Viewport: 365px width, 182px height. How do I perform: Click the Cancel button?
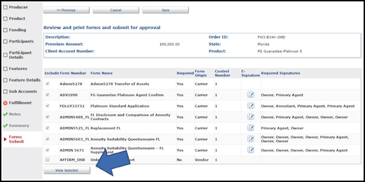click(x=116, y=10)
